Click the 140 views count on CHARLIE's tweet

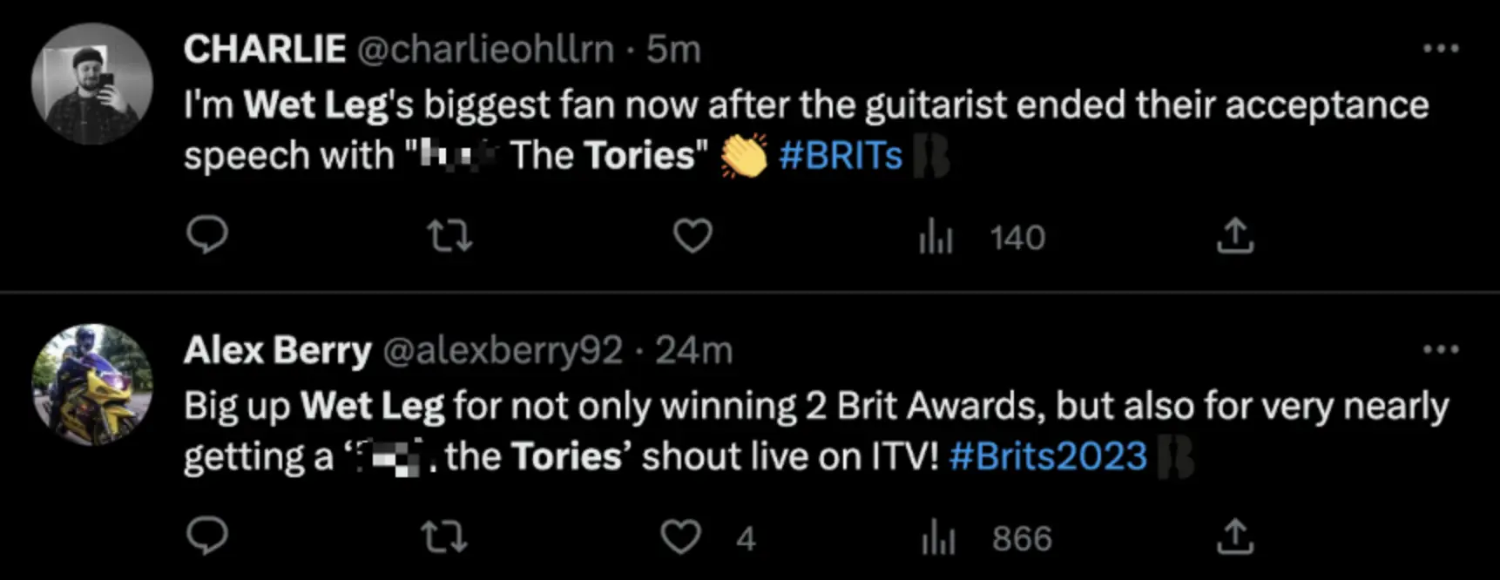click(x=1017, y=236)
